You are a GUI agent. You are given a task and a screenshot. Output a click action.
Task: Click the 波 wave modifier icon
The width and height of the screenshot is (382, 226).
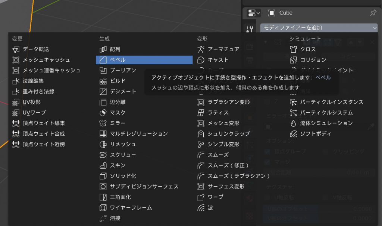coord(201,208)
